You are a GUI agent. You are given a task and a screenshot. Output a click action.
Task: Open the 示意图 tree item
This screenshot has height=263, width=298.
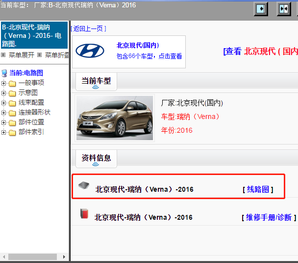(28, 92)
